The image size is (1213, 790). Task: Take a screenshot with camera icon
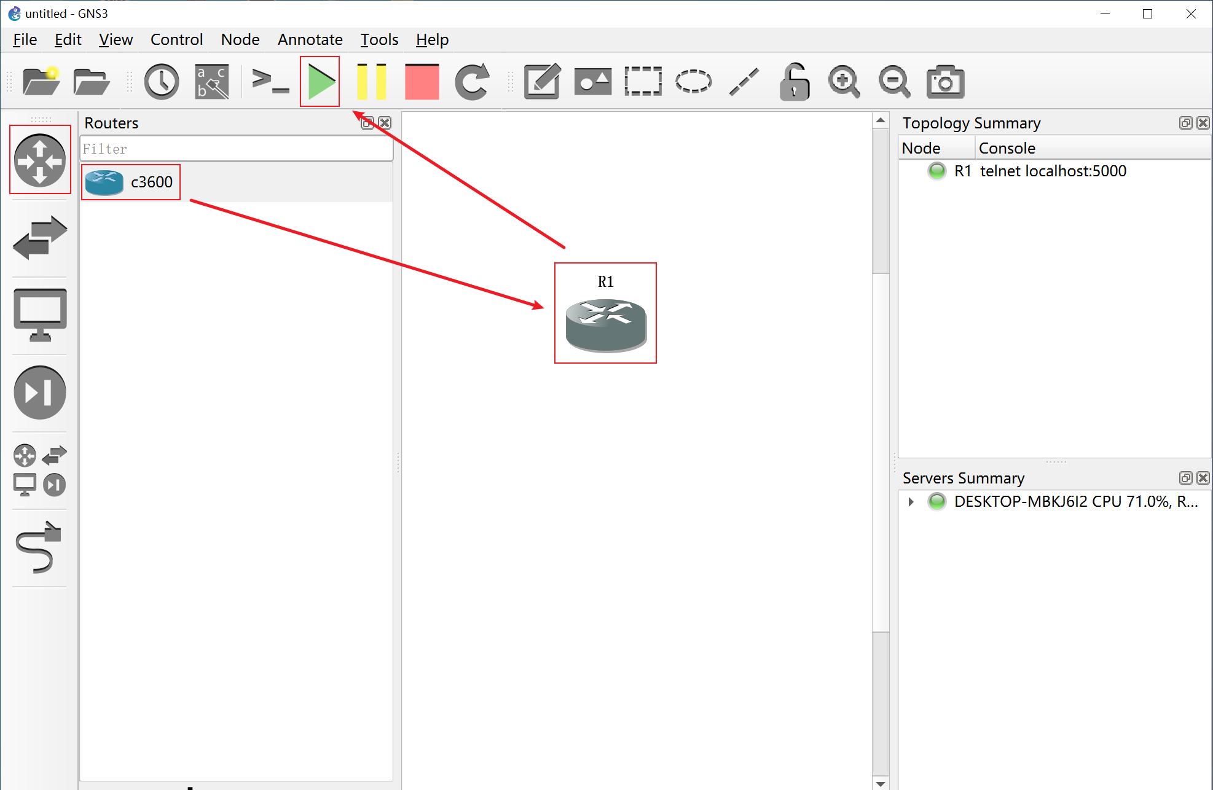pyautogui.click(x=944, y=82)
